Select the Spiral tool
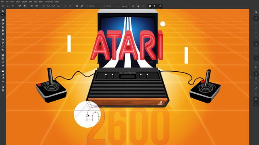The image size is (259, 145). click(x=3, y=34)
